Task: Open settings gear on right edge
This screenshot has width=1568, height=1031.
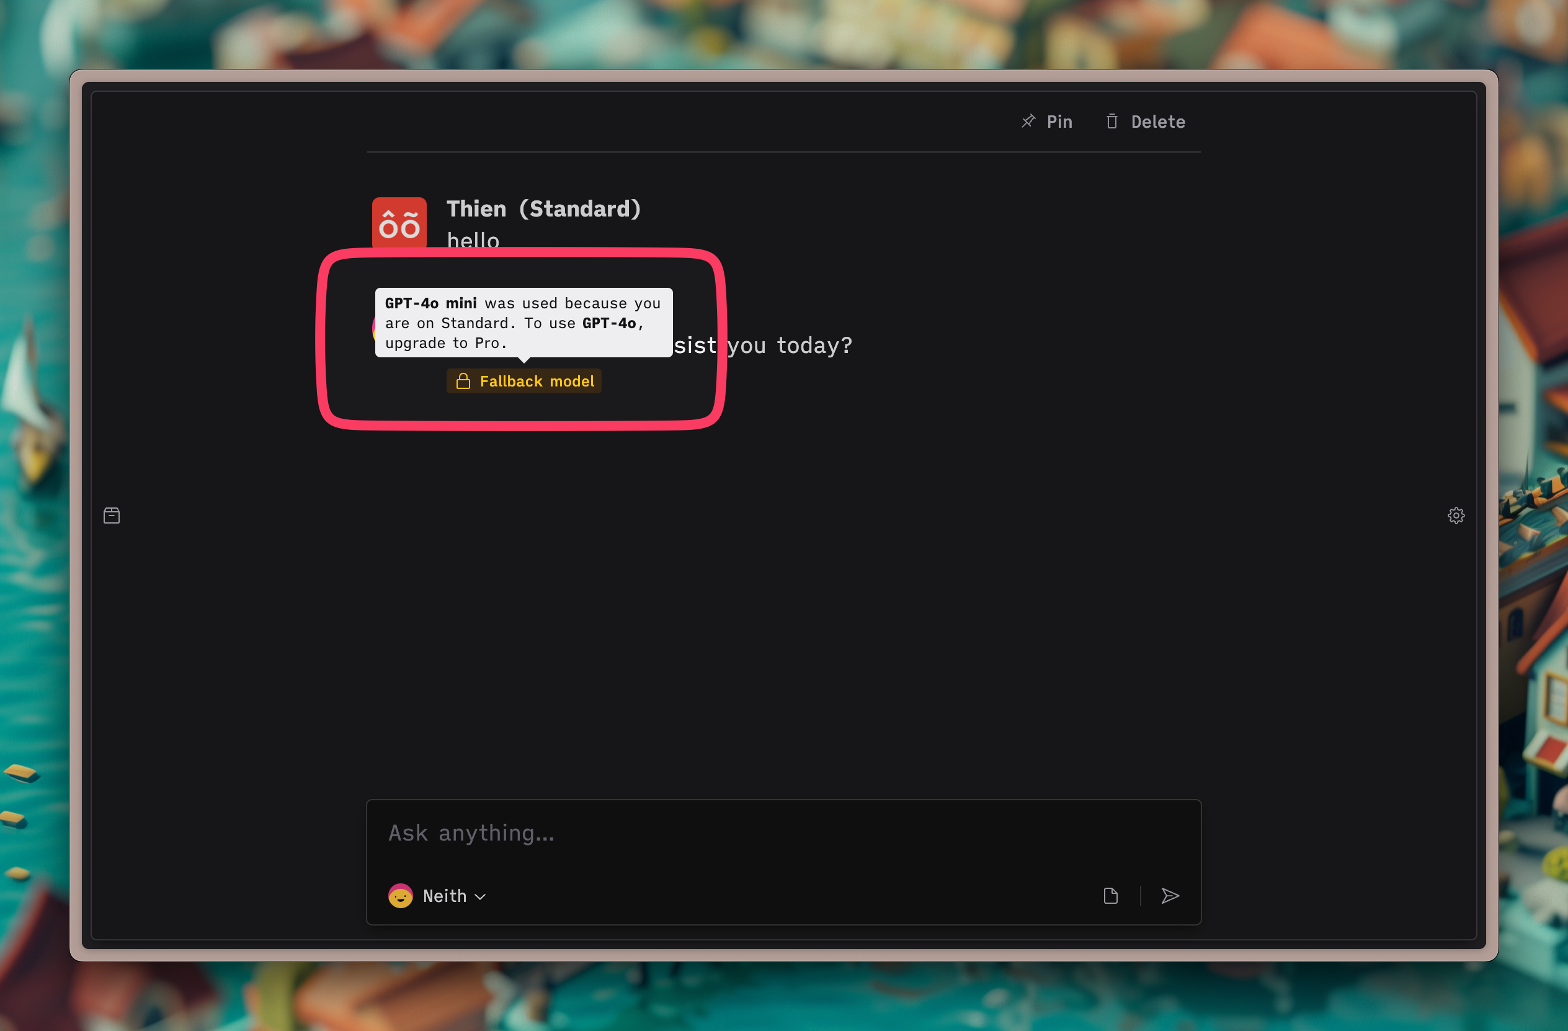Action: (x=1456, y=515)
